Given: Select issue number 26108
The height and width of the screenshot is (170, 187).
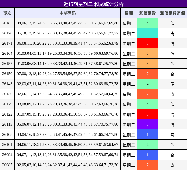Looking at the screenshot, I should click(7, 134).
